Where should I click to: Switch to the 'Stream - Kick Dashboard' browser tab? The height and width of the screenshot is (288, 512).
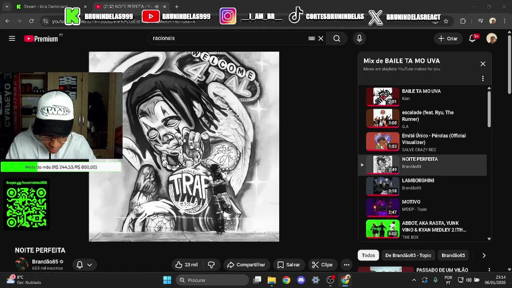coord(45,7)
